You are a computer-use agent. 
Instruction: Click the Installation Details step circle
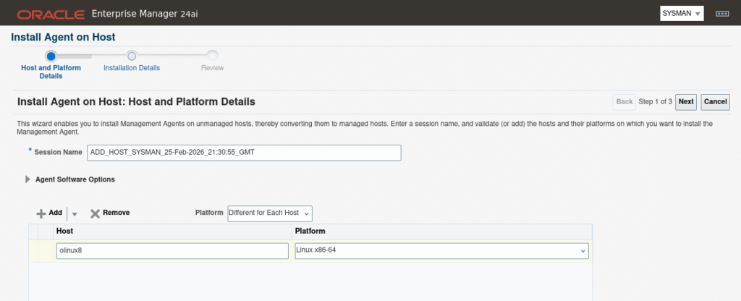pyautogui.click(x=132, y=55)
